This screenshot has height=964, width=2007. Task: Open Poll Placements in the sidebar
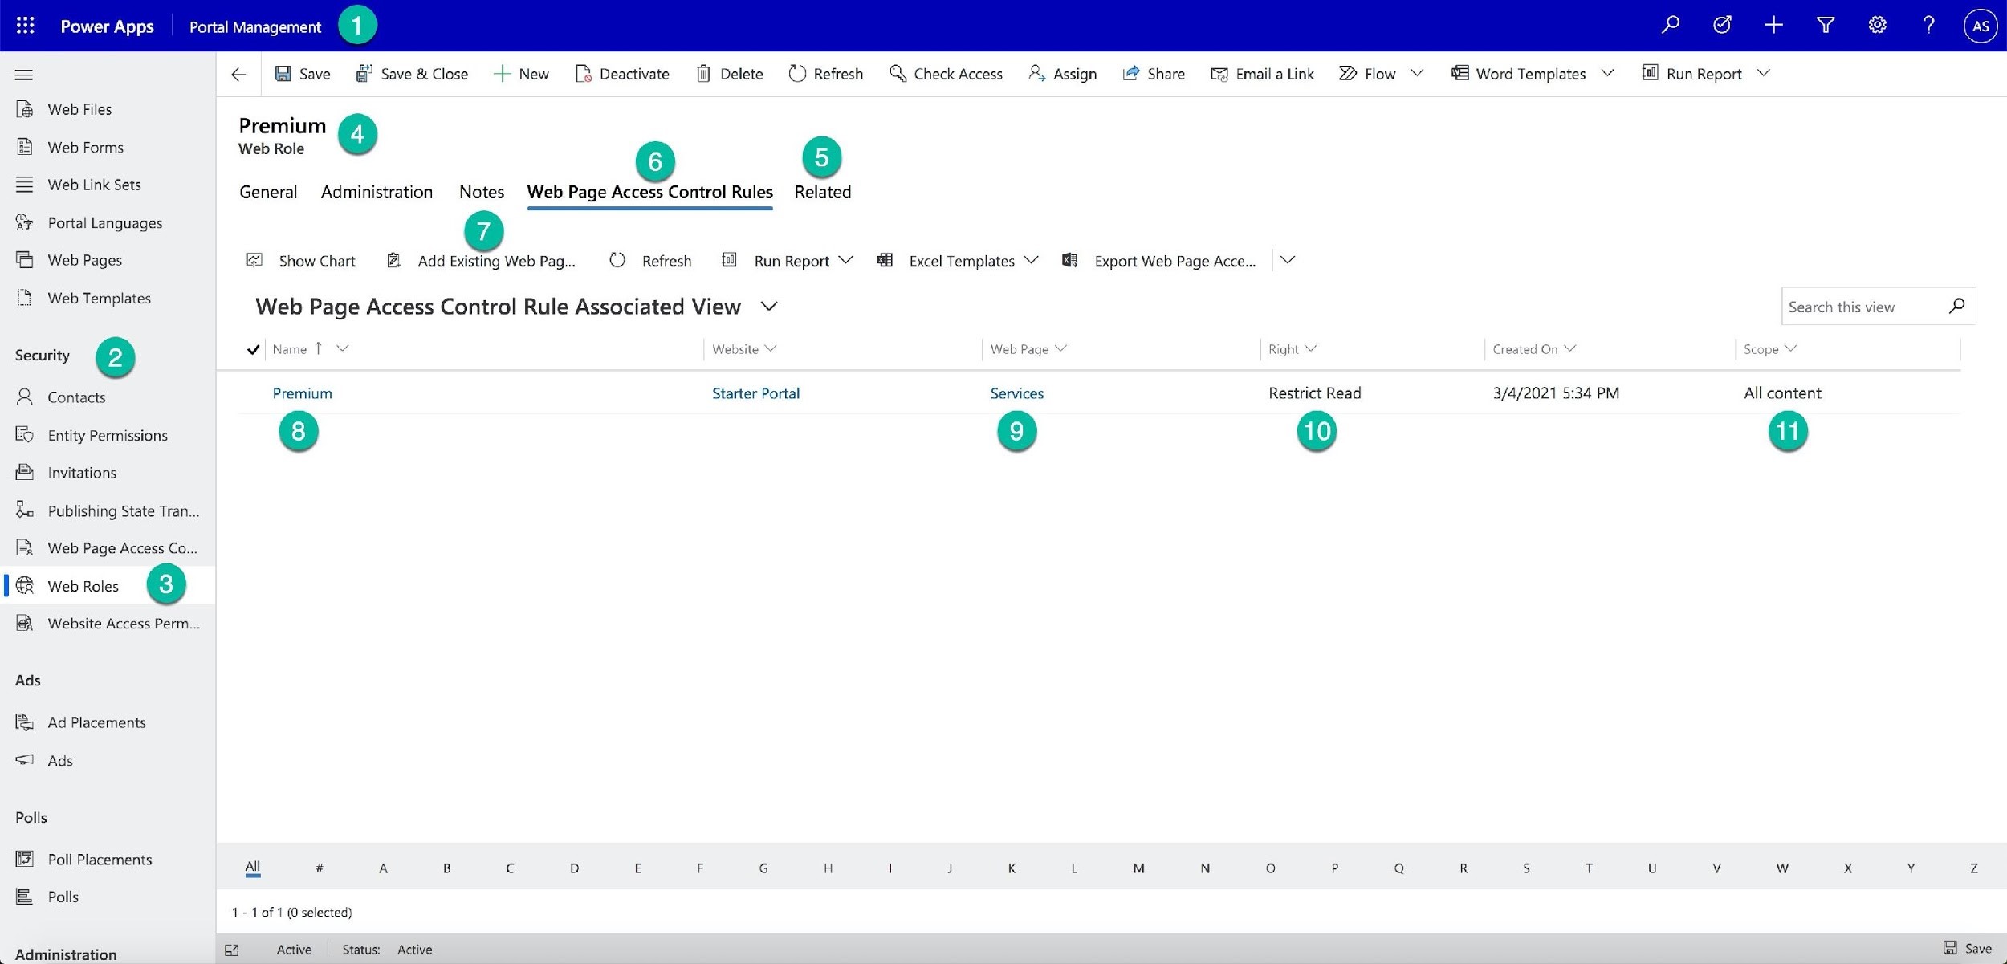(x=108, y=860)
